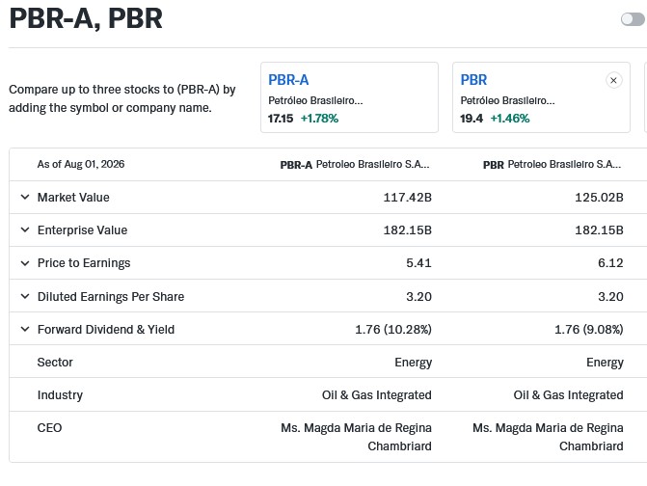Click PBR-A dividend yield 1.76 (10.28%)
This screenshot has height=486, width=647.
[393, 329]
